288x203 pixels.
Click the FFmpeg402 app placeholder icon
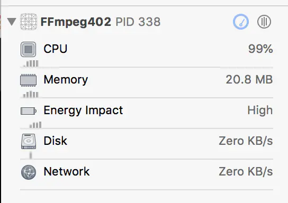click(29, 22)
